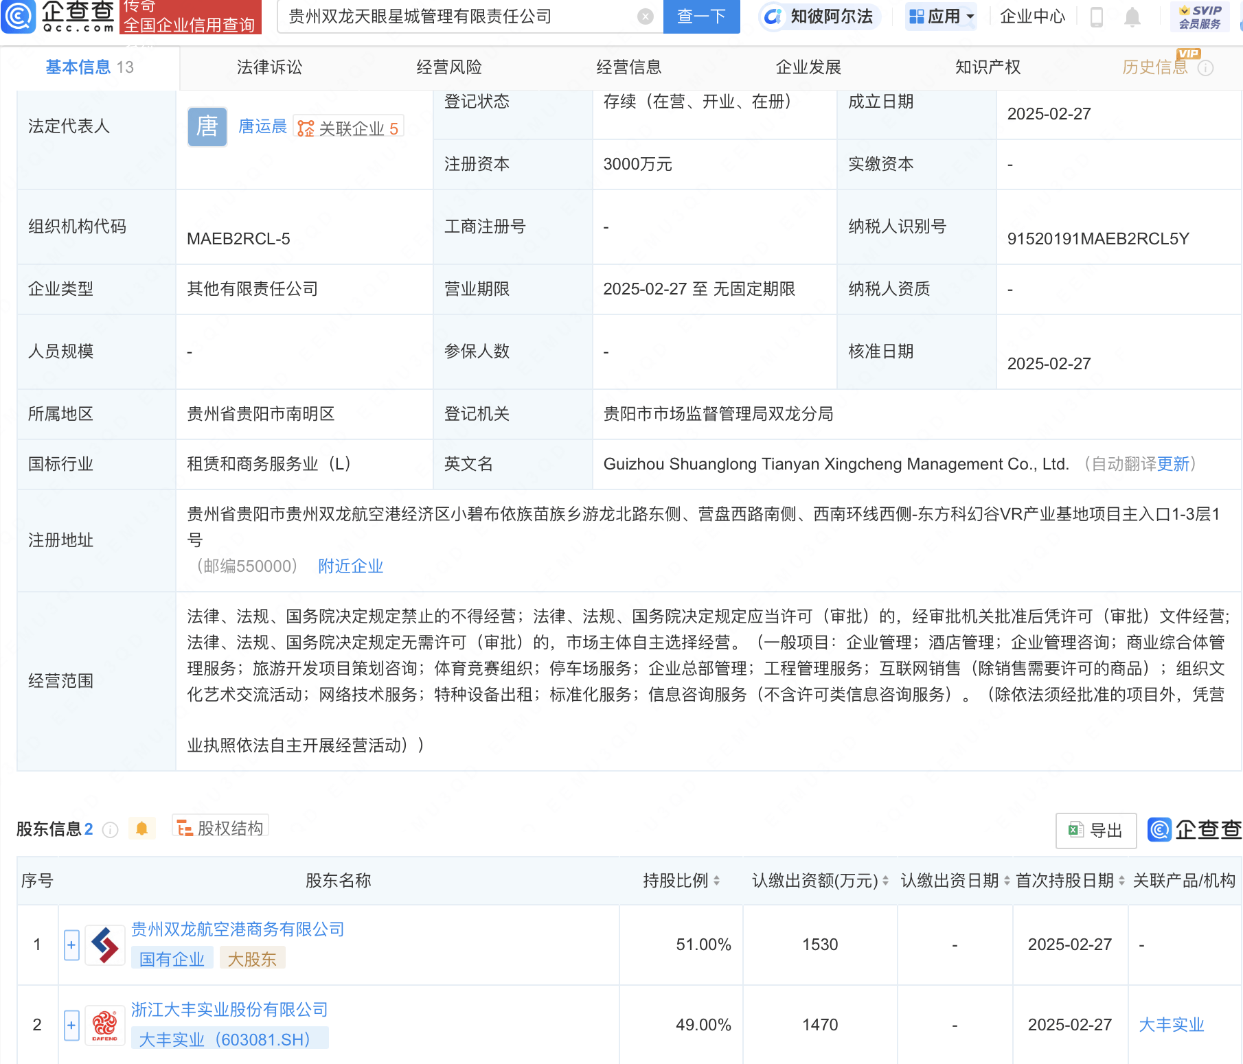Viewport: 1243px width, 1064px height.
Task: Open the SVIP 会员服务 badge
Action: [x=1199, y=17]
